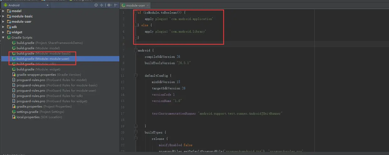Close the module-user editor tab
The image size is (389, 155).
pos(148,5)
